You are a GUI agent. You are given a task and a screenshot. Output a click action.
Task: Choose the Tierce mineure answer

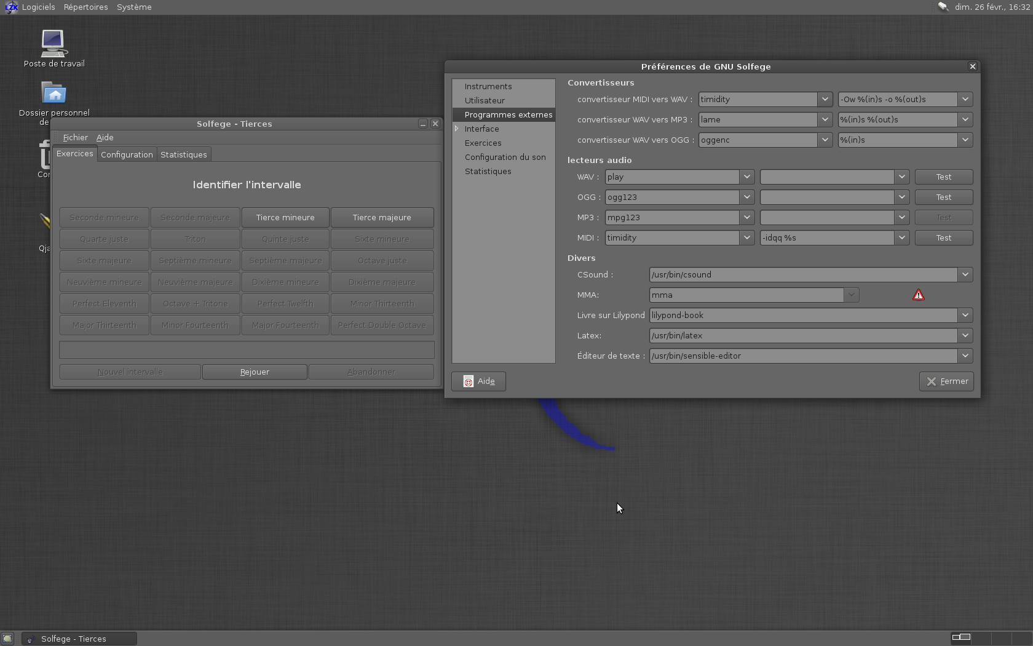(285, 217)
